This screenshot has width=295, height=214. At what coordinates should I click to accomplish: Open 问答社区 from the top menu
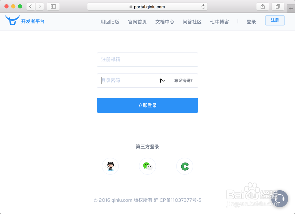pos(192,21)
